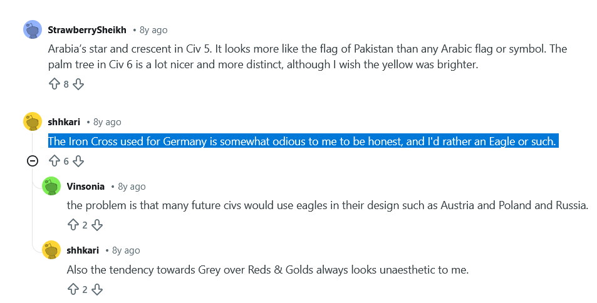Open StrawberrySheikh username link

point(87,29)
